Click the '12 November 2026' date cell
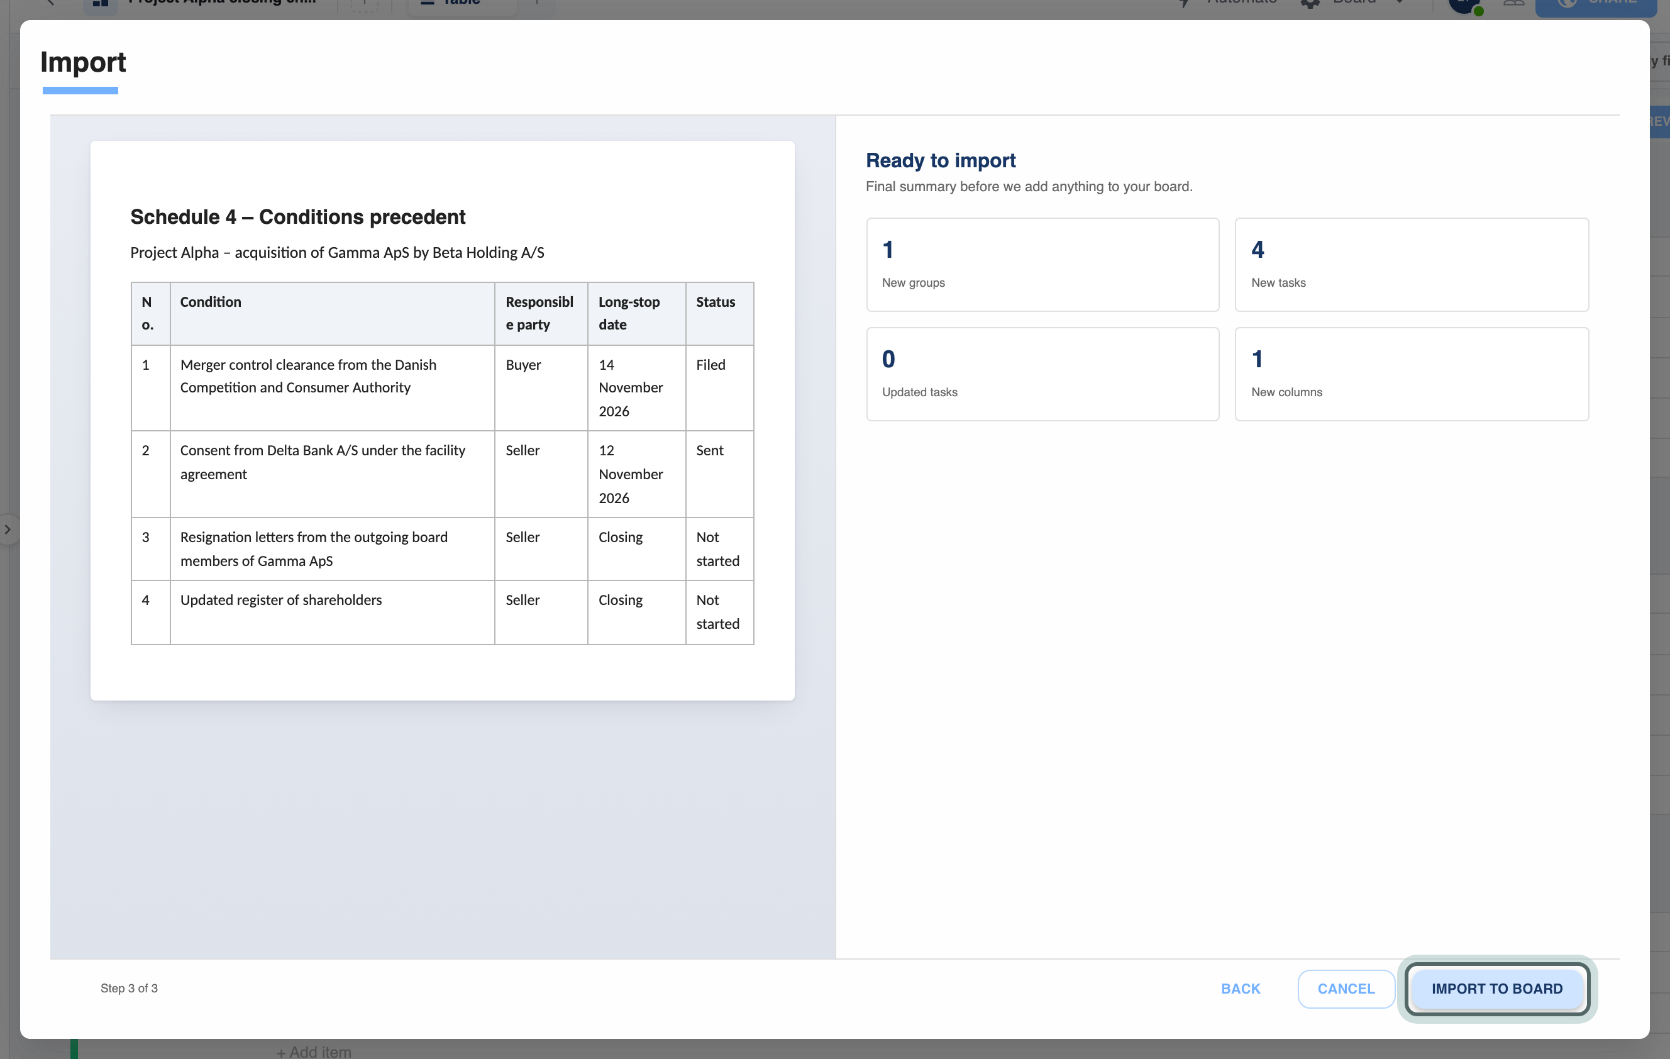 click(637, 474)
